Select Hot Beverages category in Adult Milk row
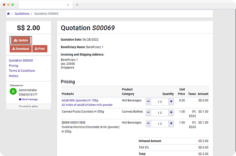Viewport: 236px width, 156px height. pyautogui.click(x=132, y=100)
